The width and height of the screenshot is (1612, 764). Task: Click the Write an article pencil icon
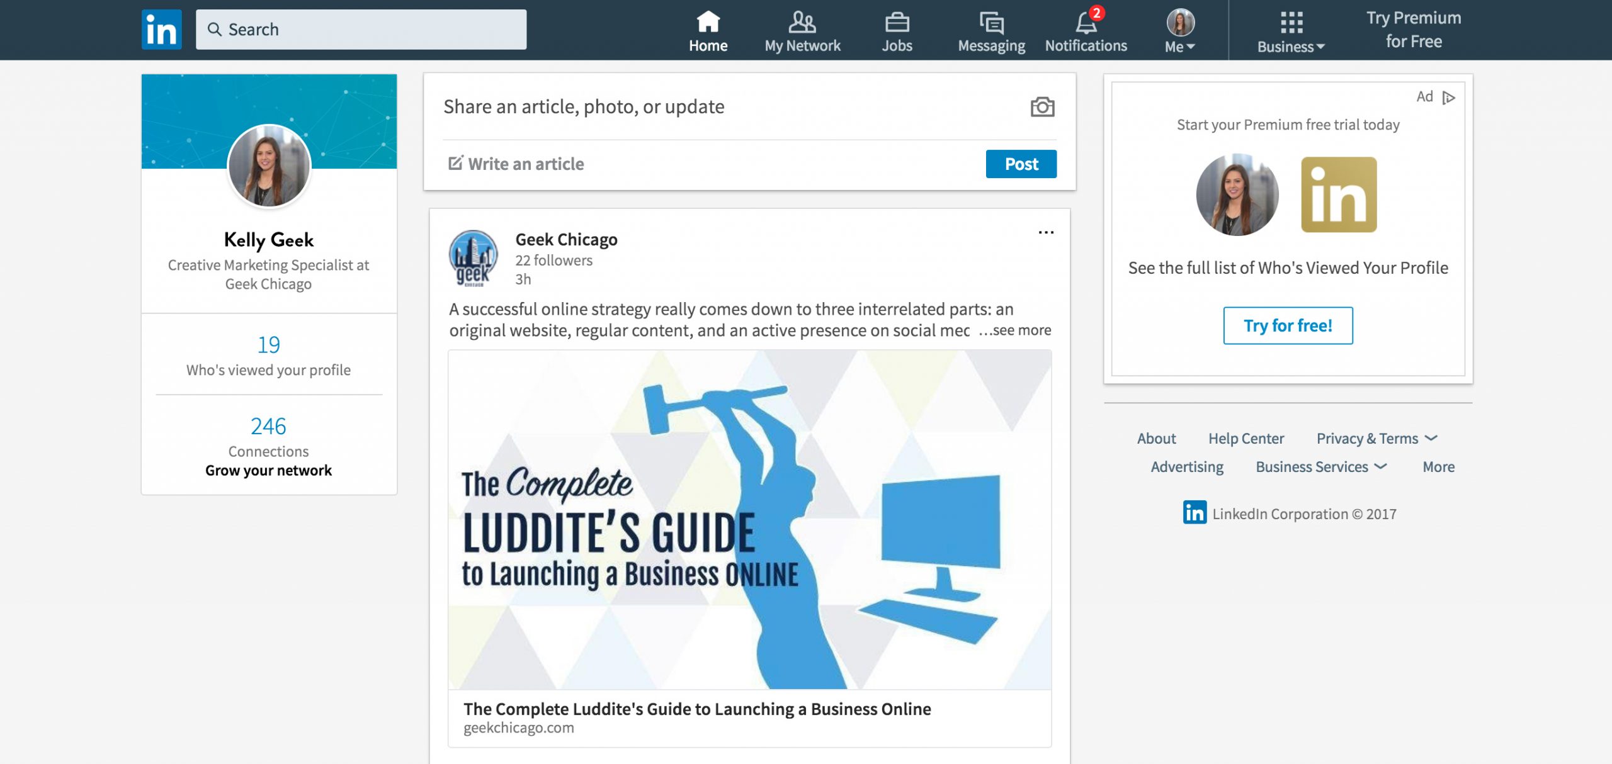point(455,163)
